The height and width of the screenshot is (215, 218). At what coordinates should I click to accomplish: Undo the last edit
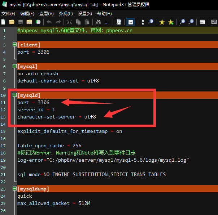(x=49, y=22)
